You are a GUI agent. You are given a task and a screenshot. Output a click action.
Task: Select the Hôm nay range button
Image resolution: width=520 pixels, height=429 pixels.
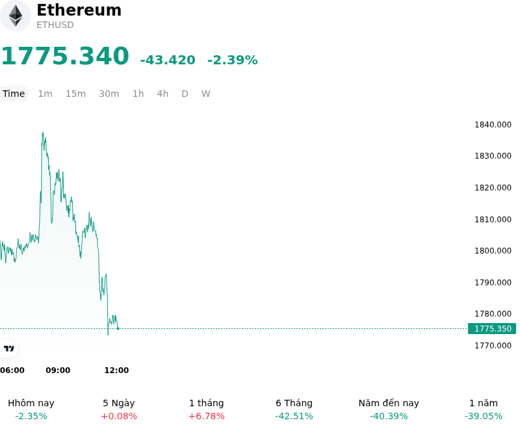[x=31, y=409]
